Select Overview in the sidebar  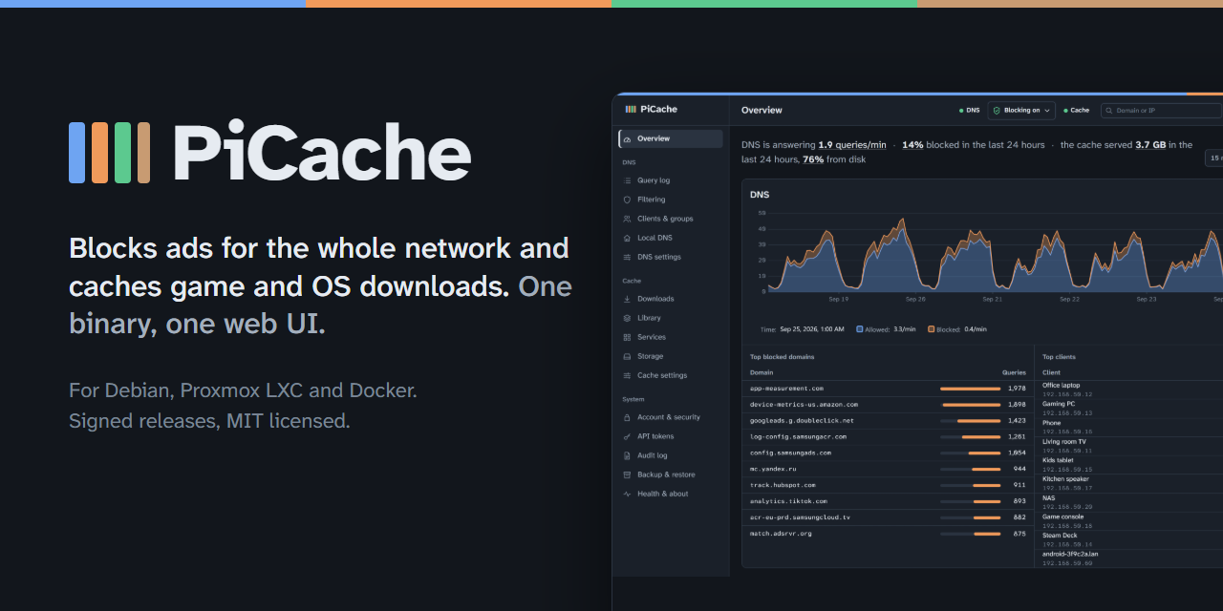click(671, 138)
